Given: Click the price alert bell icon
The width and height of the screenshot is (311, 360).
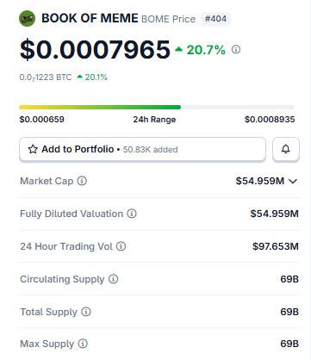Looking at the screenshot, I should (x=286, y=149).
